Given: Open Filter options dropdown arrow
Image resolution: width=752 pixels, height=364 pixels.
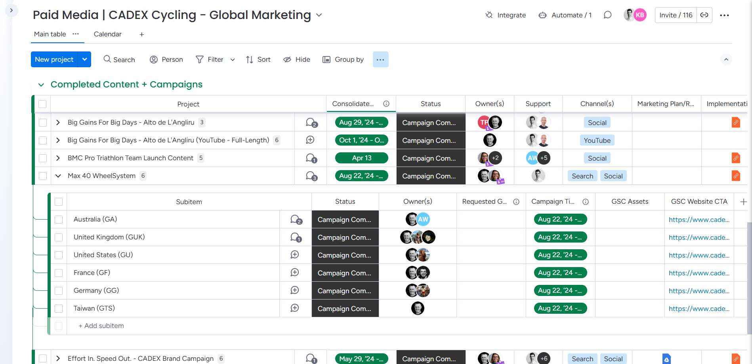Looking at the screenshot, I should click(x=233, y=60).
